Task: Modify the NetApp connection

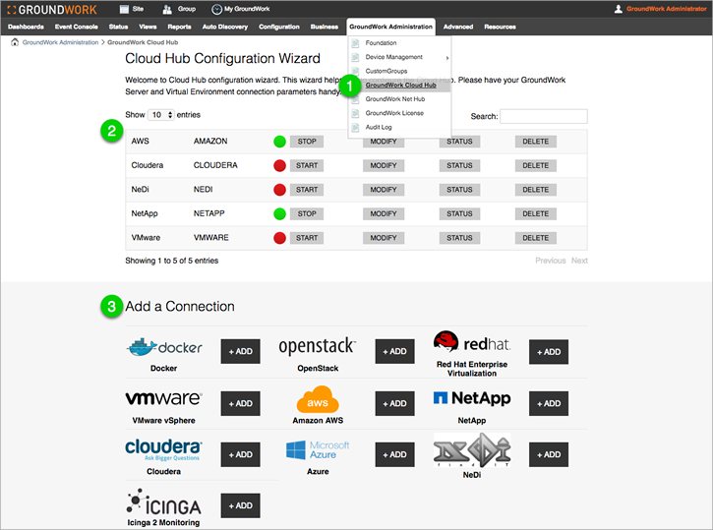Action: point(384,213)
